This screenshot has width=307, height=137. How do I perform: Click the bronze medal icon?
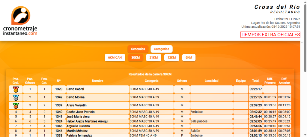pos(16,105)
